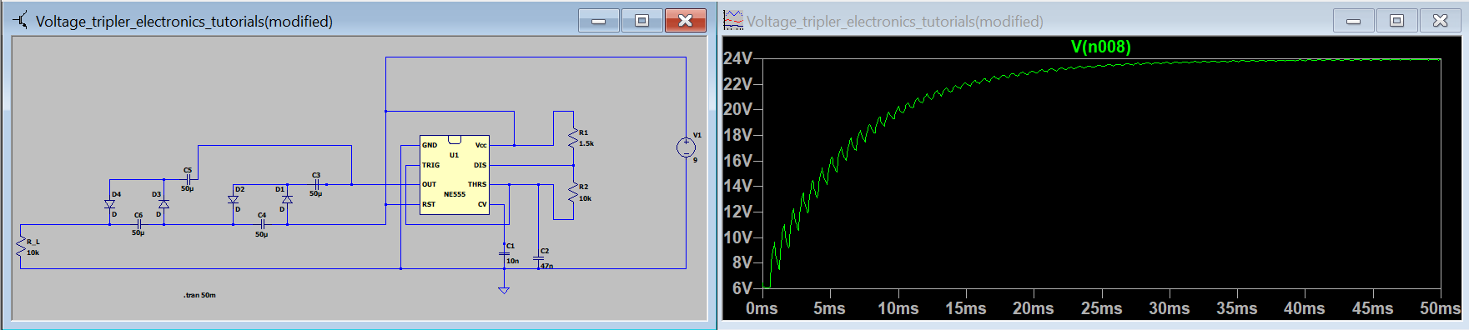
Task: Minimize the schematic window
Action: (x=599, y=21)
